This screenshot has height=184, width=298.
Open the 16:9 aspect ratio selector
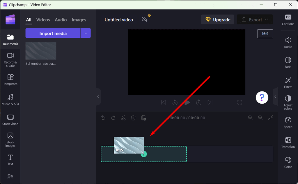265,34
